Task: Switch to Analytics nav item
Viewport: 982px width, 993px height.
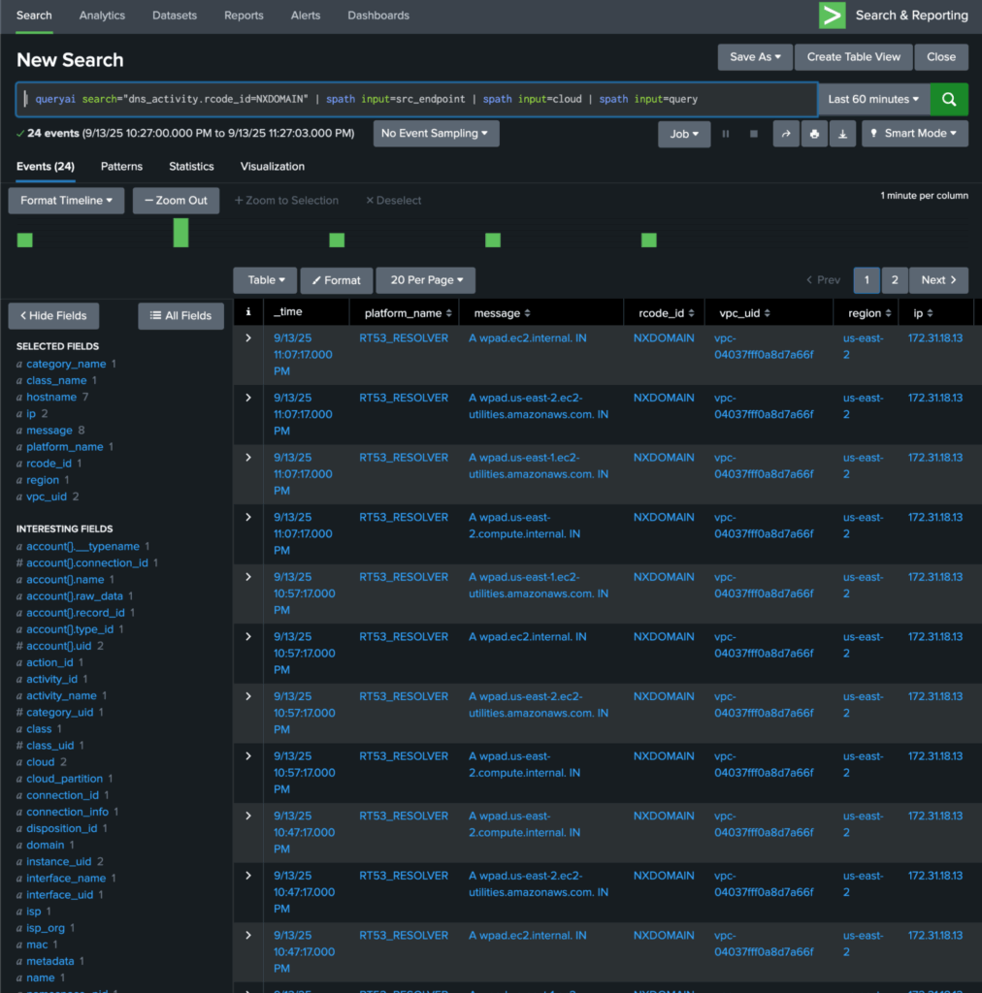Action: 102,16
